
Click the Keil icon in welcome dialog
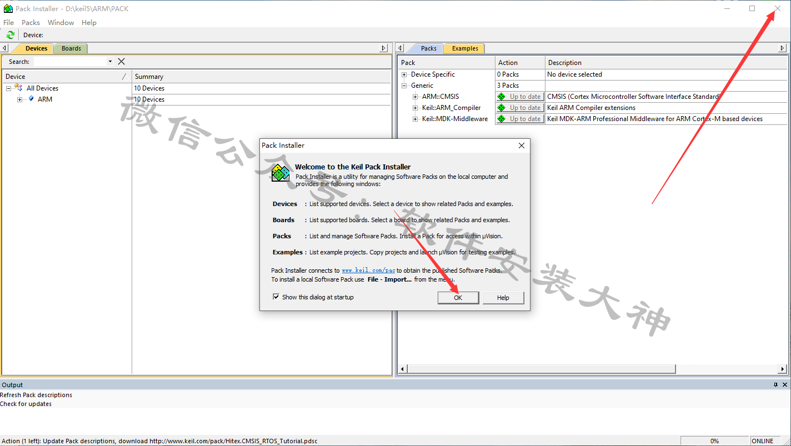[x=281, y=173]
